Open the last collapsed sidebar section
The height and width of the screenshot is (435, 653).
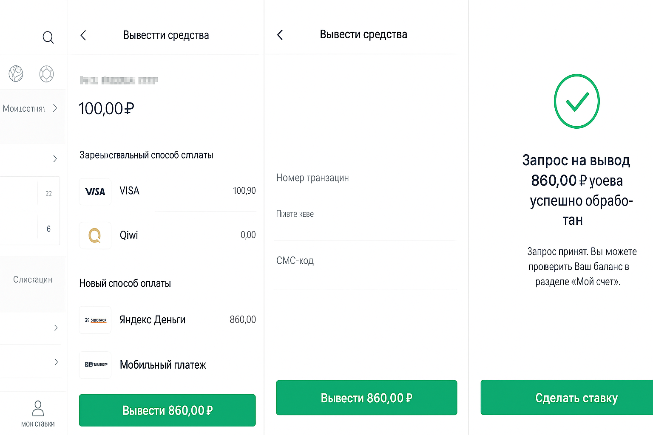tap(30, 362)
